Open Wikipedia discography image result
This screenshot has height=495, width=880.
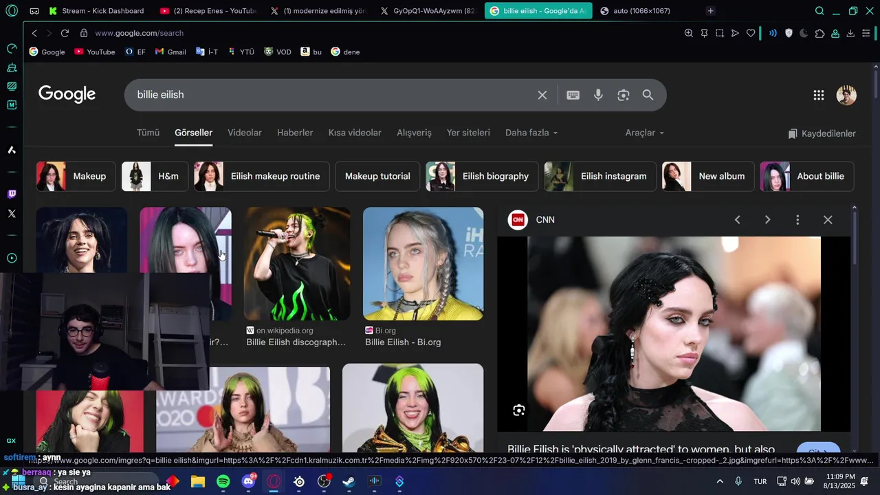coord(297,264)
